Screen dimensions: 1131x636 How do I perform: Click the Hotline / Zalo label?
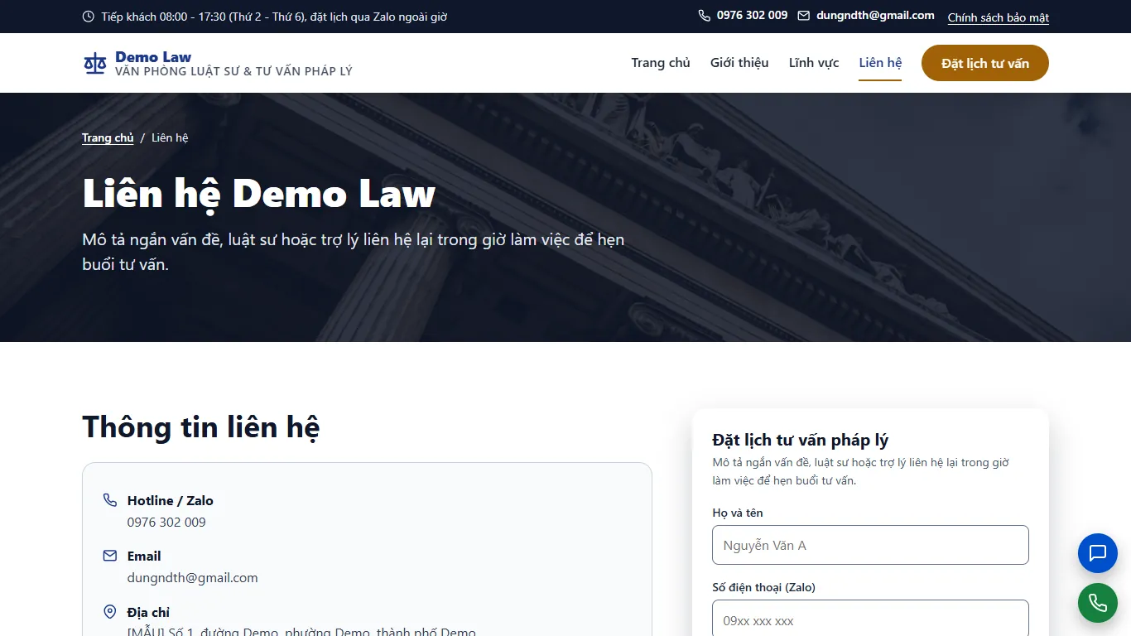click(171, 501)
